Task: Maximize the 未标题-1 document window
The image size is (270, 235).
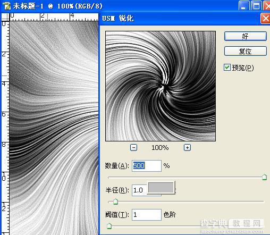Action: coord(256,6)
